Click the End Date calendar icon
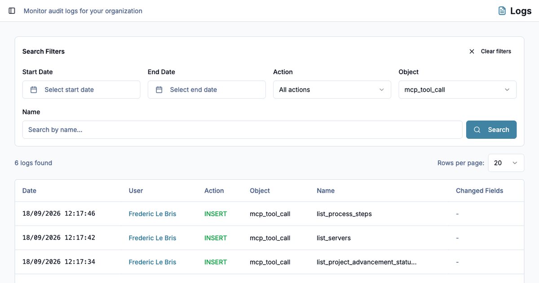Viewport: 539px width, 283px height. click(x=159, y=90)
